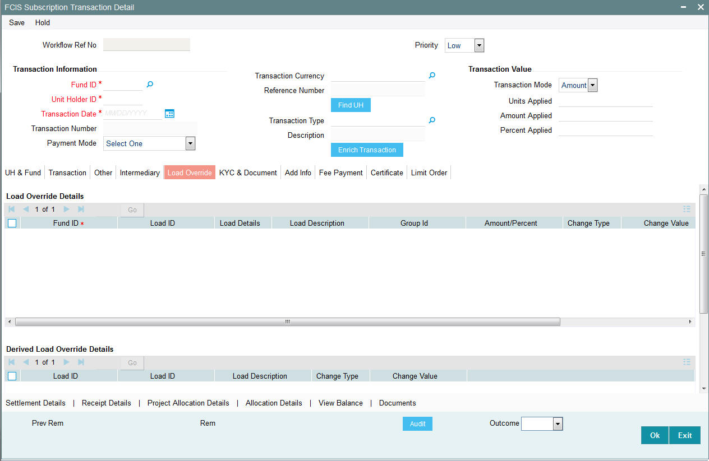Screen dimensions: 709x461
Task: Open the Load Override Details grid view icon
Action: click(687, 209)
